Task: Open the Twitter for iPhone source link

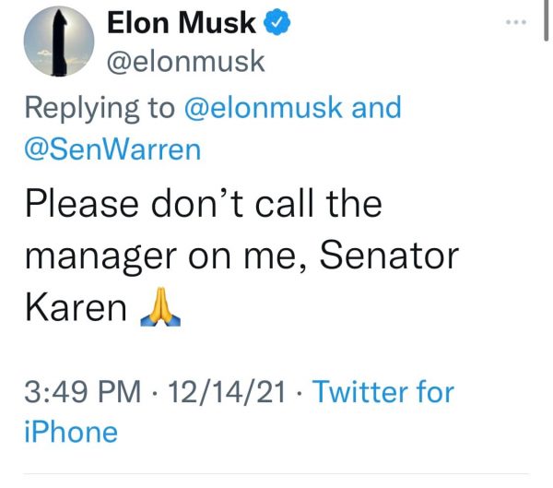Action: pos(383,393)
